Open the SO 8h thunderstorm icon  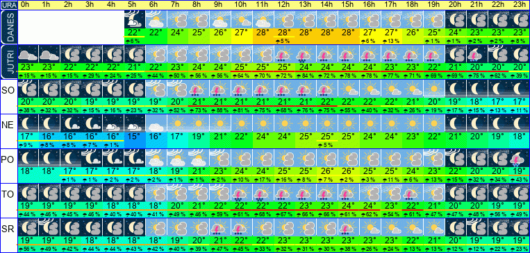pyautogui.click(x=199, y=89)
